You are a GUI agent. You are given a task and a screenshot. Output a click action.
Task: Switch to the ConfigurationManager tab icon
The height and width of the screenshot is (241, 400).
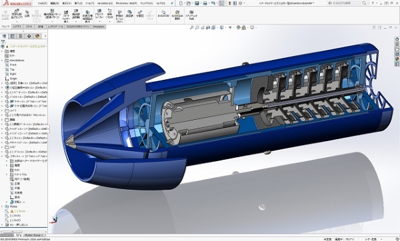21,36
